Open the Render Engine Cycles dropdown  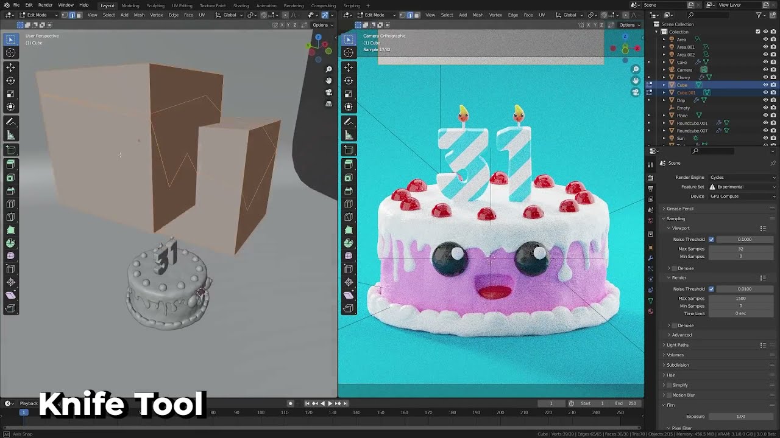743,177
